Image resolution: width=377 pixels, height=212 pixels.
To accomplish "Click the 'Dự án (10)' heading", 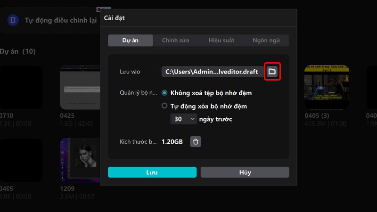I will 18,51.
